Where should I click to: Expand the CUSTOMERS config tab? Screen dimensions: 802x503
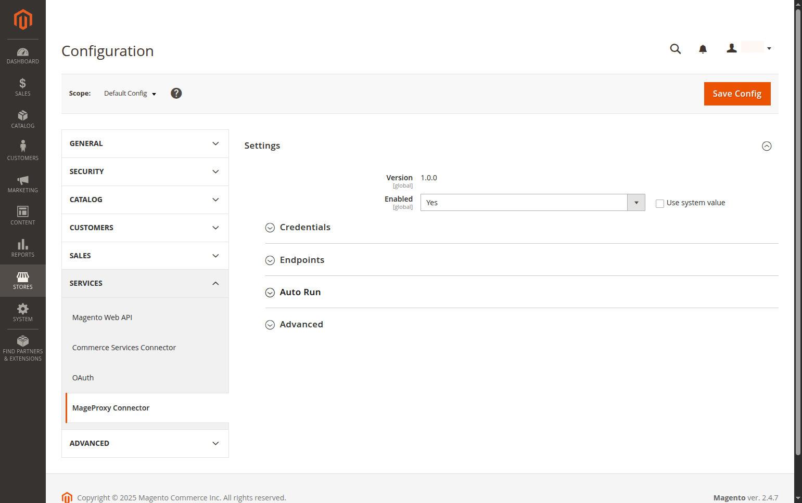(x=145, y=228)
